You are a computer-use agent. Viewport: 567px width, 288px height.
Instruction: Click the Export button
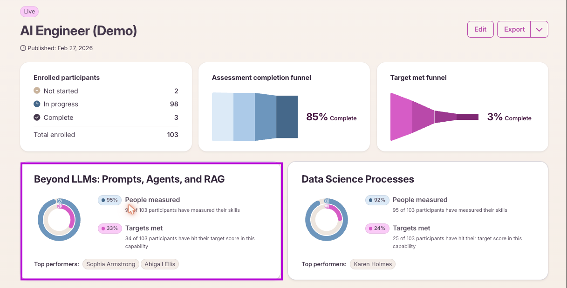(514, 29)
